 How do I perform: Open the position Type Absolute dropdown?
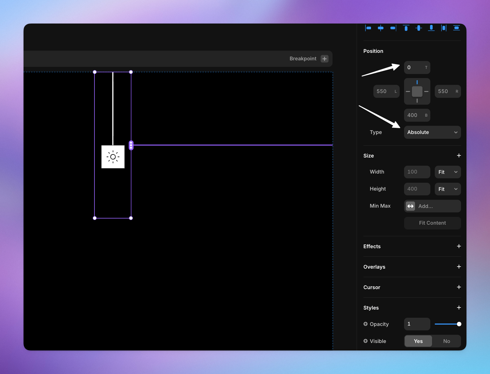[432, 132]
